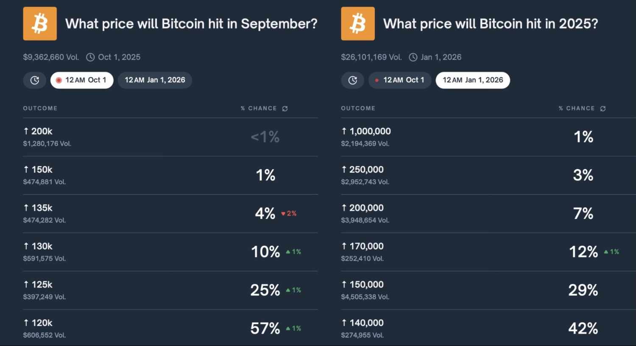Switch to 12 AM Jan 1, 2026 in September panel
Viewport: 636px width, 346px height.
coord(155,80)
